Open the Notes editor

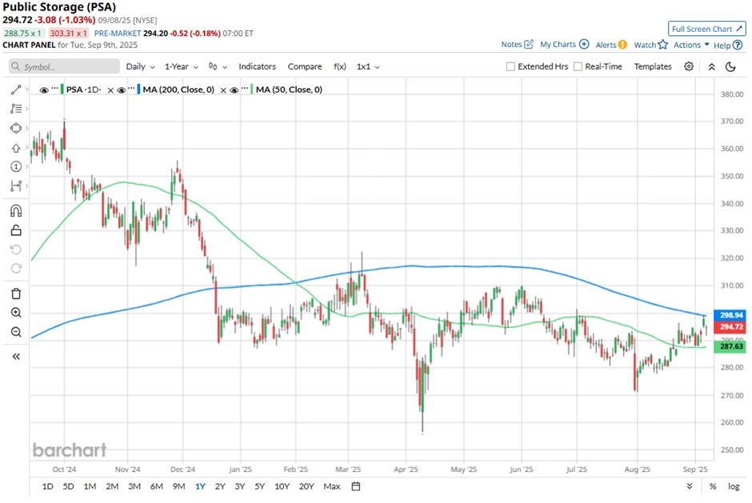[x=517, y=44]
